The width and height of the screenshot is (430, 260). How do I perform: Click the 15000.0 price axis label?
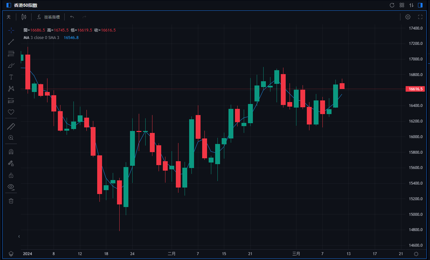(415, 214)
